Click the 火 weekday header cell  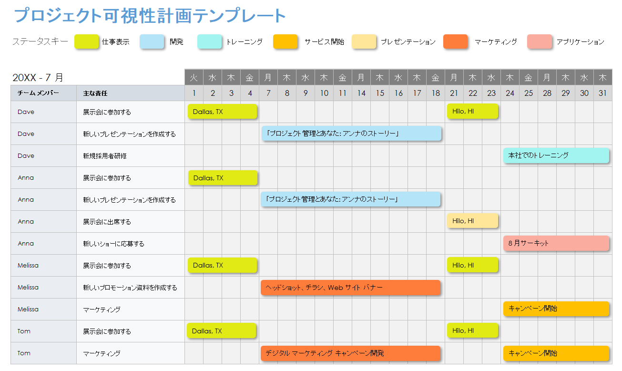(194, 77)
